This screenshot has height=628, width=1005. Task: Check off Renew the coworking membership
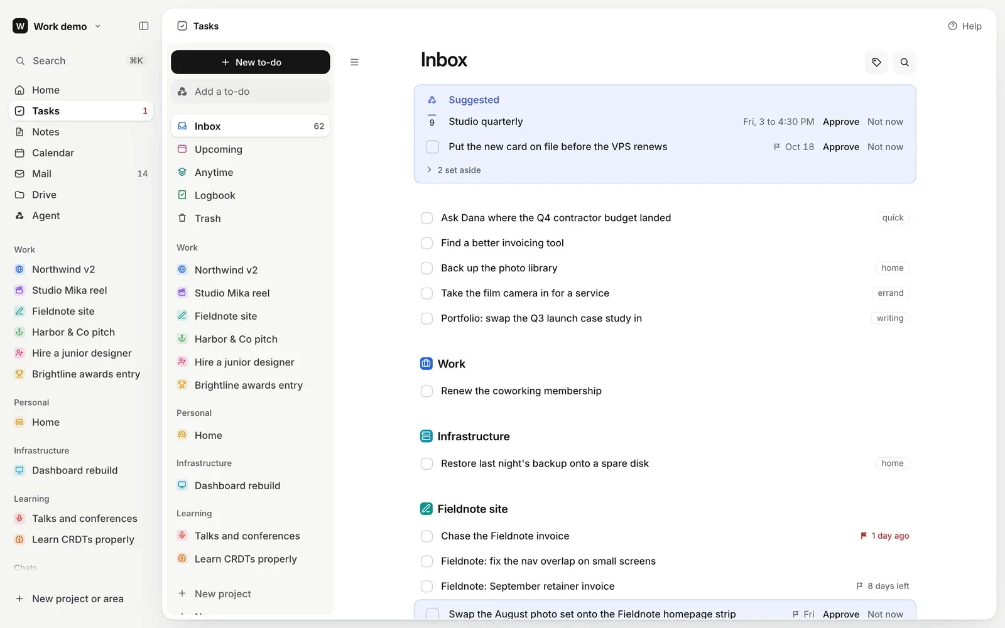[x=426, y=391]
